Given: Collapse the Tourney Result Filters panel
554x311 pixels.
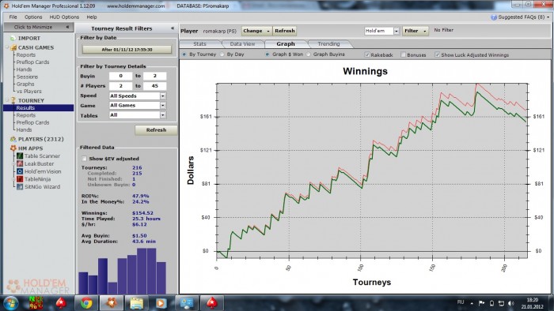Looking at the screenshot, I should [x=173, y=28].
